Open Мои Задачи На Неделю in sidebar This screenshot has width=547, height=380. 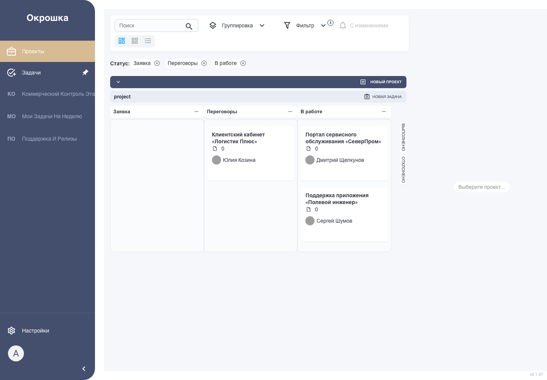[47, 116]
